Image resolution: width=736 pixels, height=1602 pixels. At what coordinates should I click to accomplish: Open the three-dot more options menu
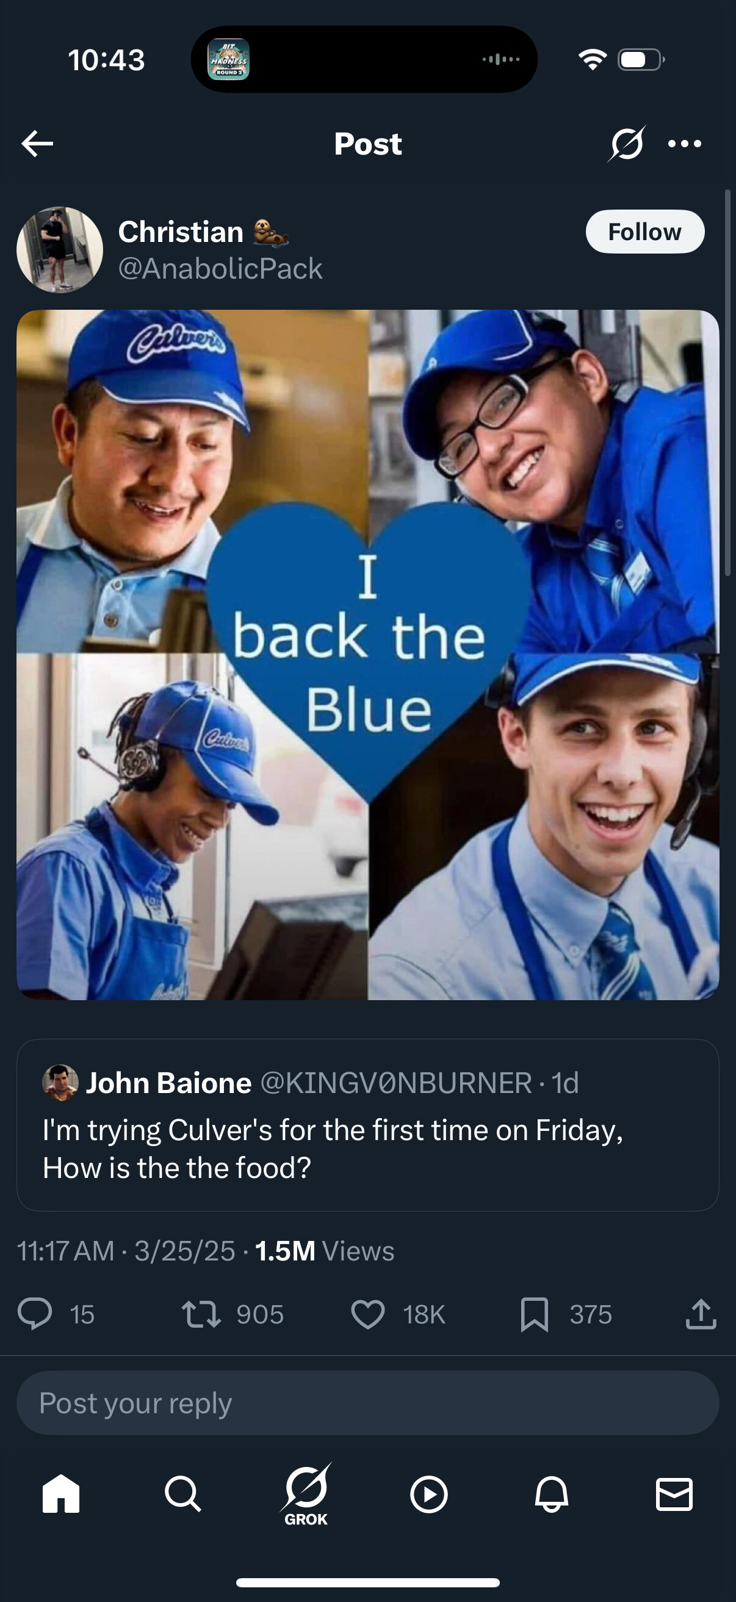point(685,144)
